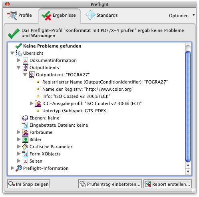Expand the Form XObjects node
This screenshot has height=197, width=199.
click(x=19, y=154)
